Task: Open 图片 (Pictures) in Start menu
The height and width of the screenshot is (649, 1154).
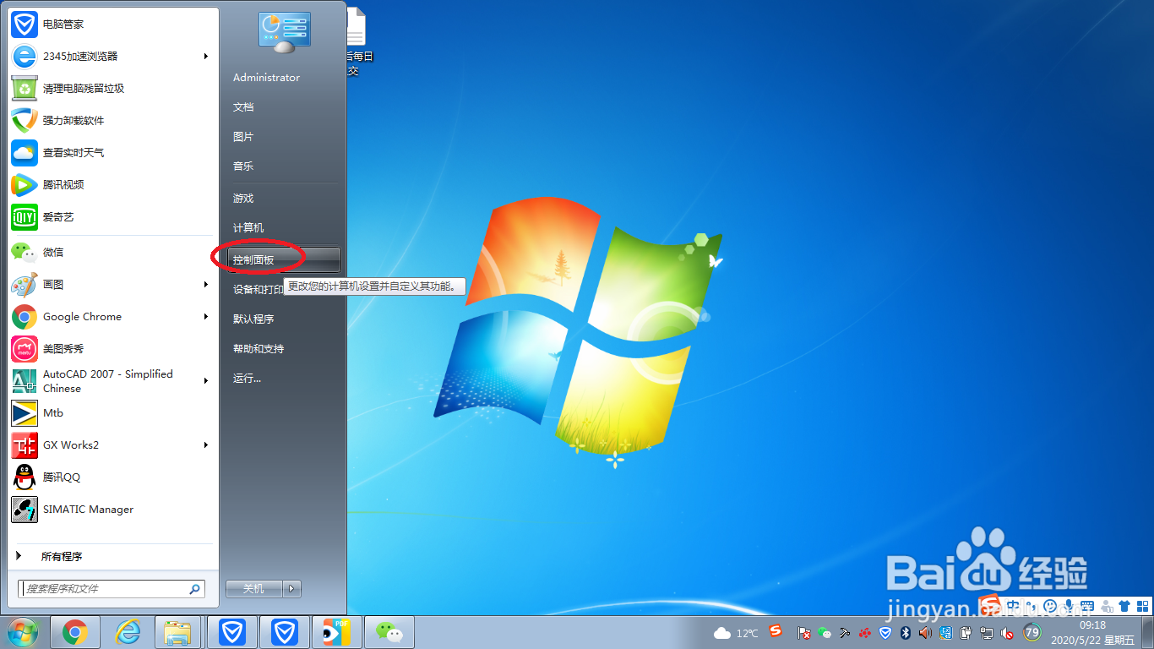Action: 243,136
